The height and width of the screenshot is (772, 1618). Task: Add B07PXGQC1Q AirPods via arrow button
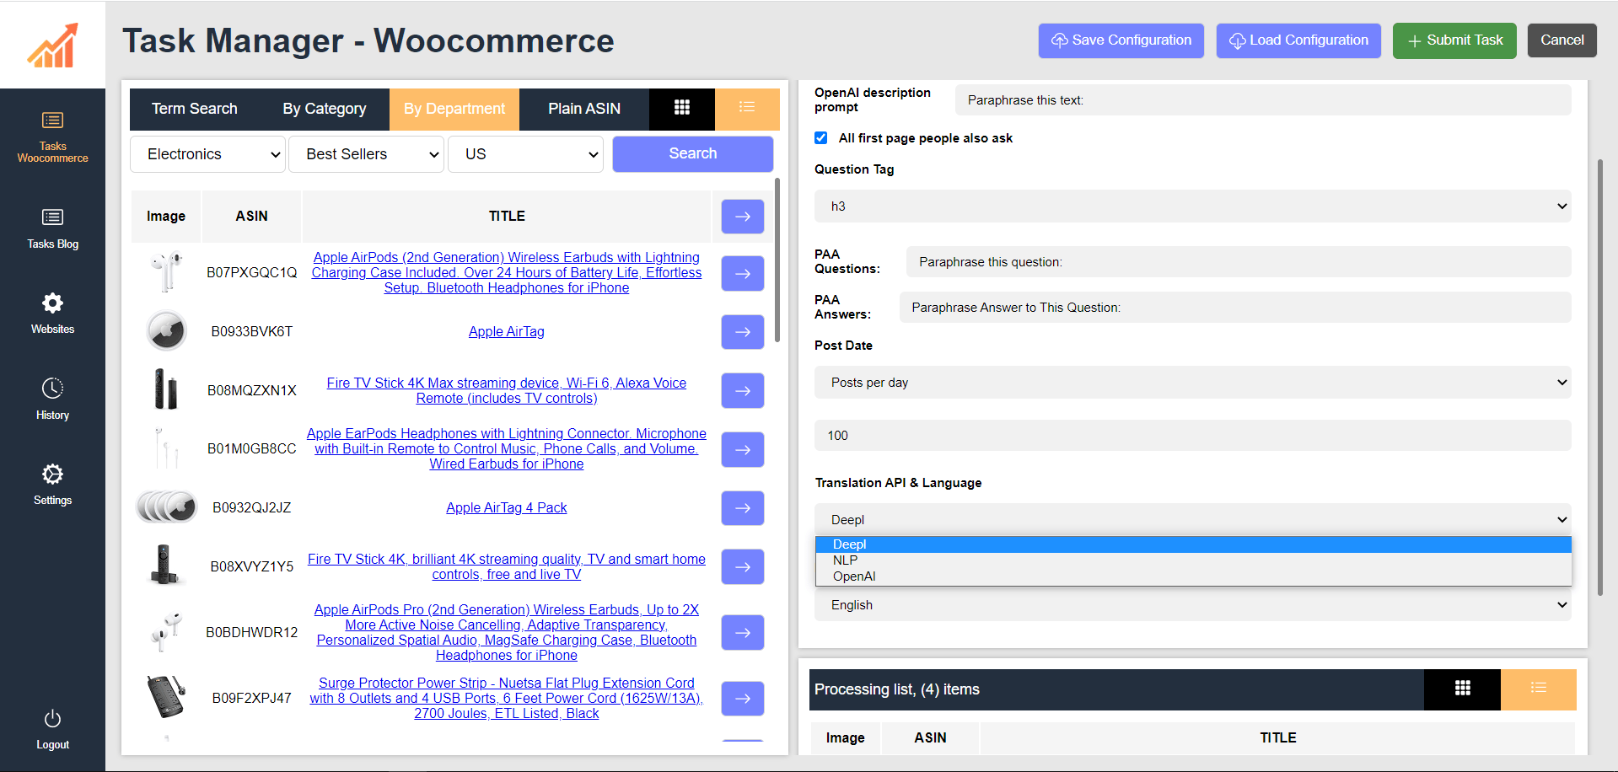tap(743, 273)
